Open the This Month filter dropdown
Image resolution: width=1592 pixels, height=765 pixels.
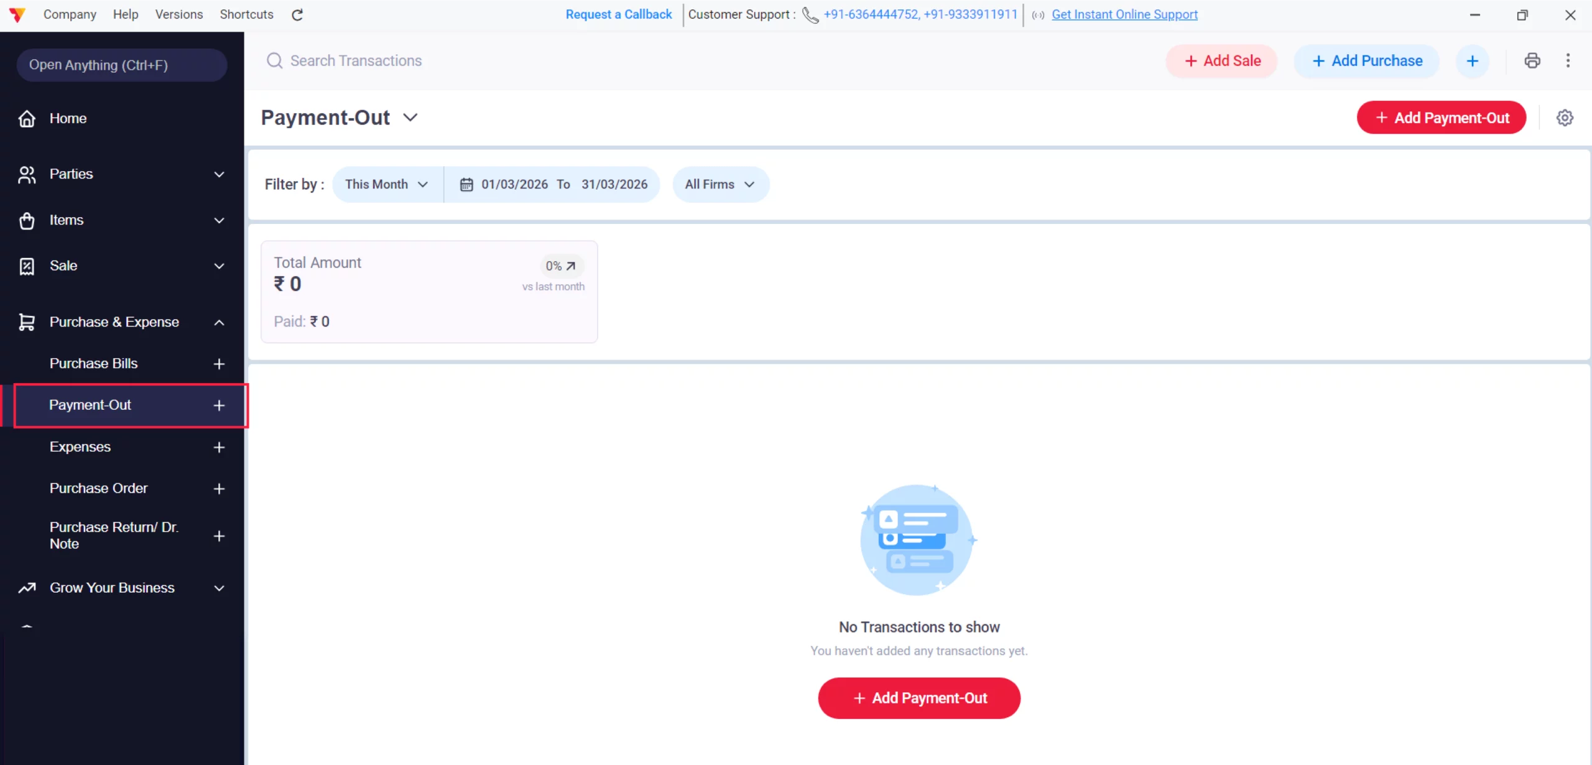386,184
